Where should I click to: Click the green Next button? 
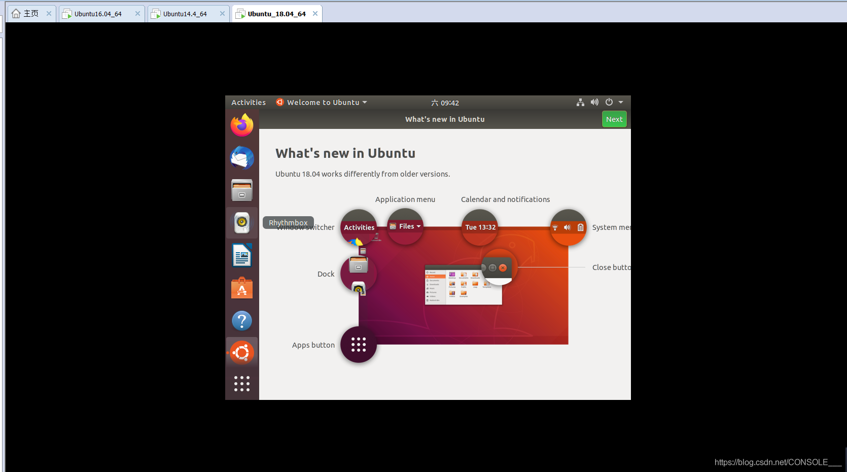[x=614, y=119]
